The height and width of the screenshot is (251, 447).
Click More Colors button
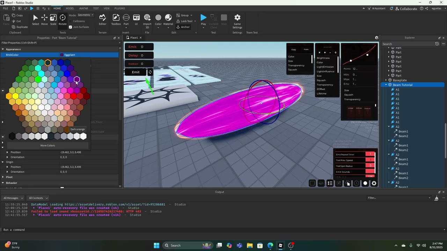point(47,145)
